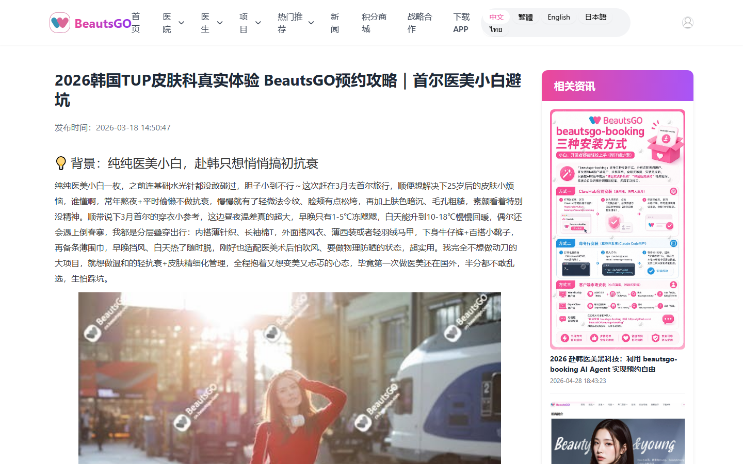Viewport: 743px width, 464px height.
Task: Switch language to 日本語
Action: [x=595, y=17]
